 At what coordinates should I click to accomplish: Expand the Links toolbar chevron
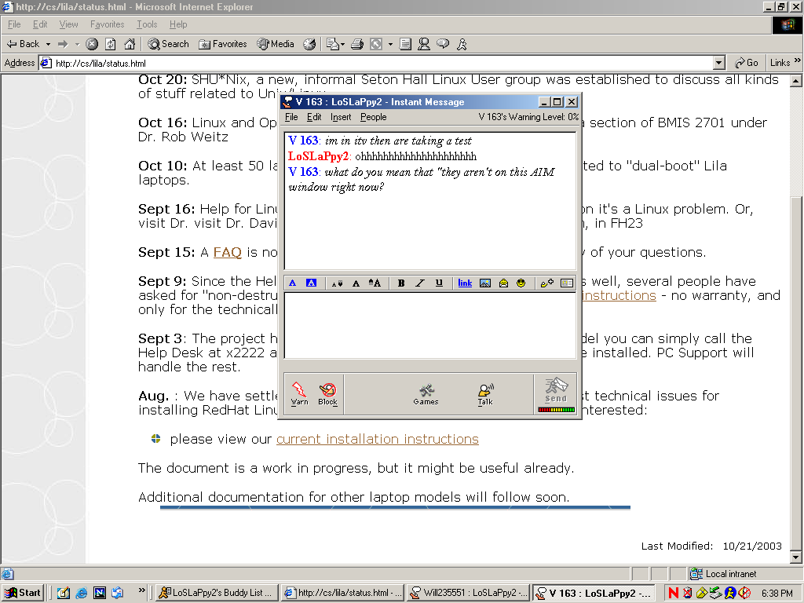click(798, 60)
